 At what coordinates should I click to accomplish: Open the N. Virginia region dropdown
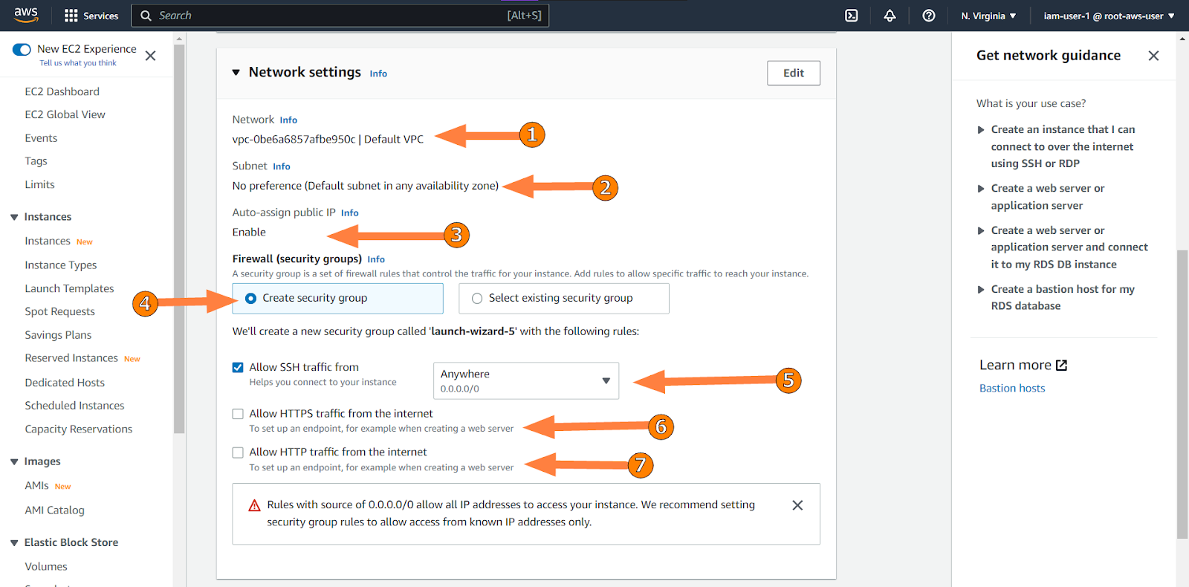coord(988,16)
